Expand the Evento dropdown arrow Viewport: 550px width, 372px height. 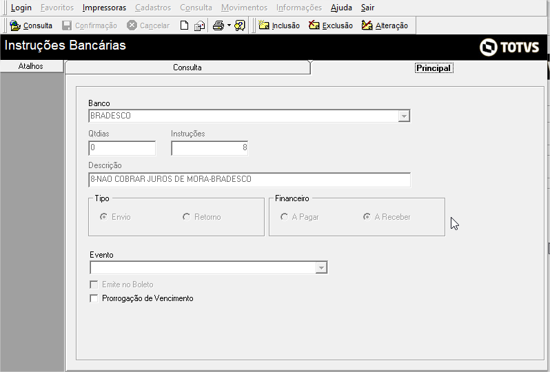[x=321, y=268]
